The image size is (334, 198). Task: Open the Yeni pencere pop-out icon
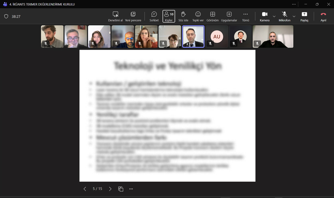click(133, 14)
